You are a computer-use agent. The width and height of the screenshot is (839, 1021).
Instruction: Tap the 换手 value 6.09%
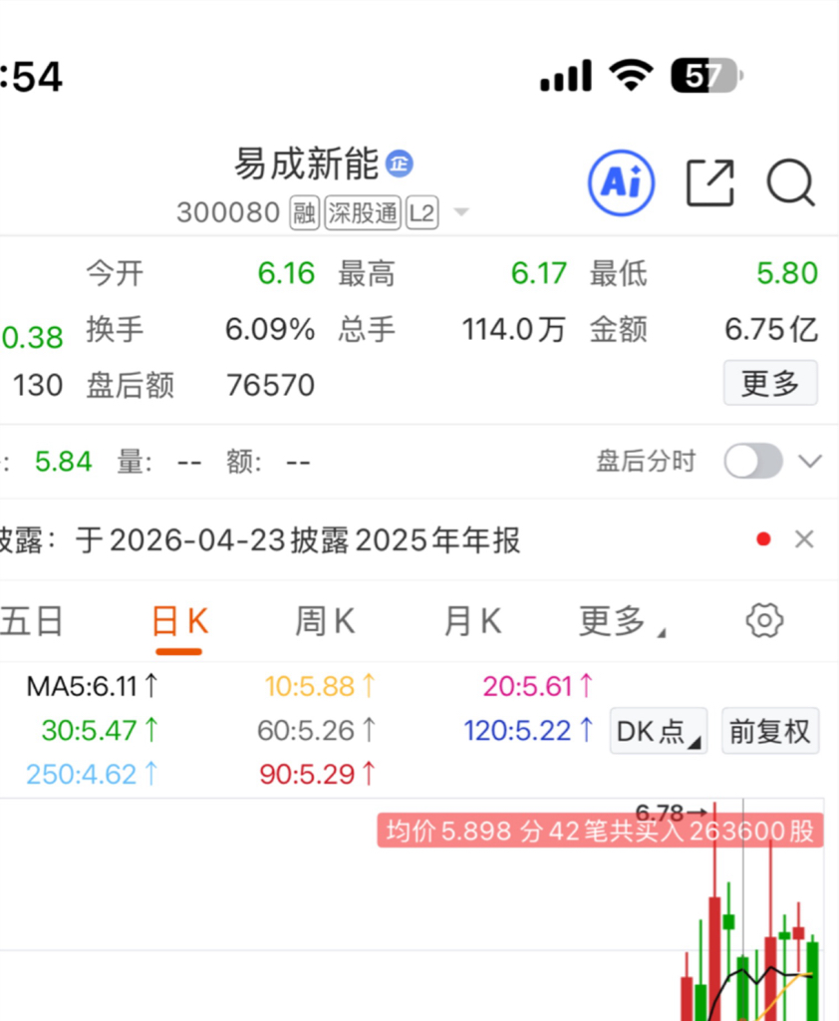pos(270,329)
